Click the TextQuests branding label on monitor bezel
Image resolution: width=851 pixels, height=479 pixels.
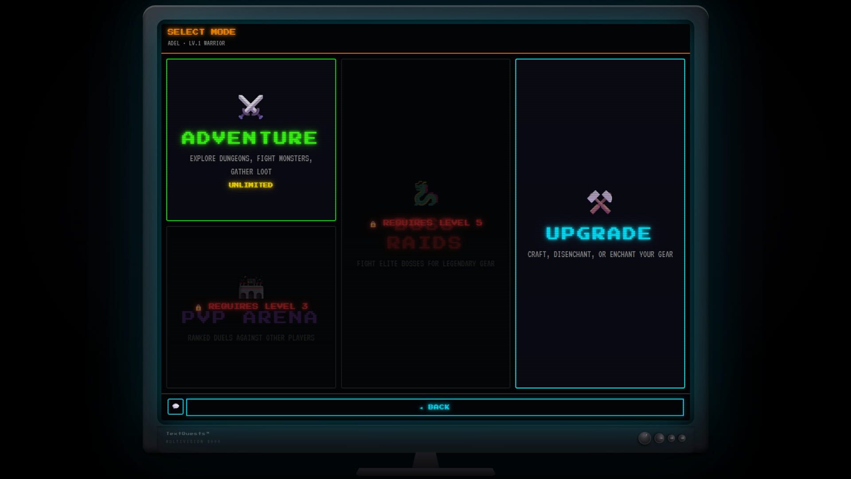point(188,433)
